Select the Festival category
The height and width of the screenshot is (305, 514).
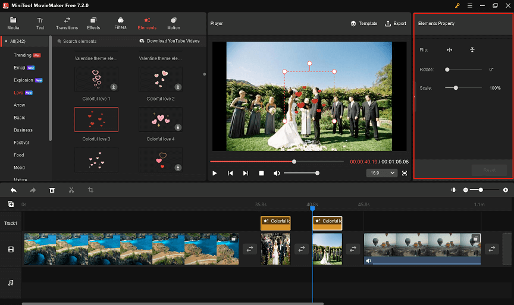click(21, 143)
